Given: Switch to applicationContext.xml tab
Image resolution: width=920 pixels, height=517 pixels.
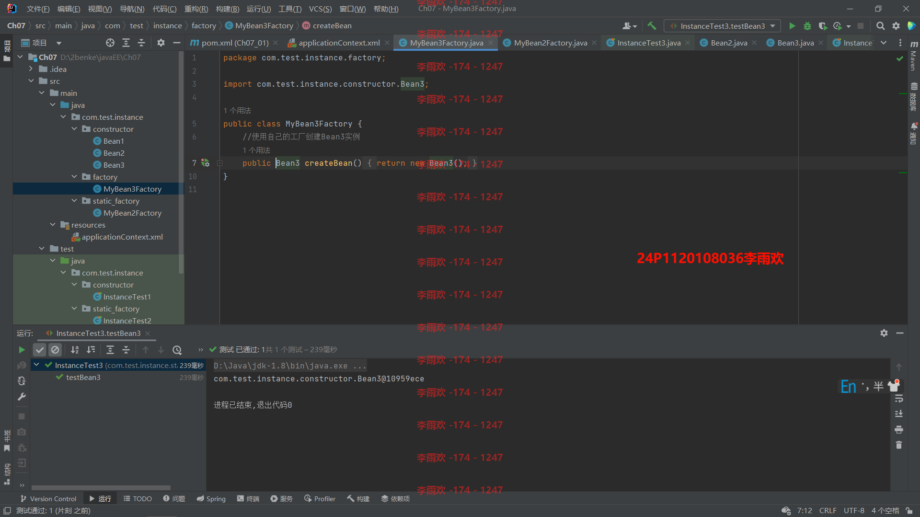Looking at the screenshot, I should click(339, 43).
